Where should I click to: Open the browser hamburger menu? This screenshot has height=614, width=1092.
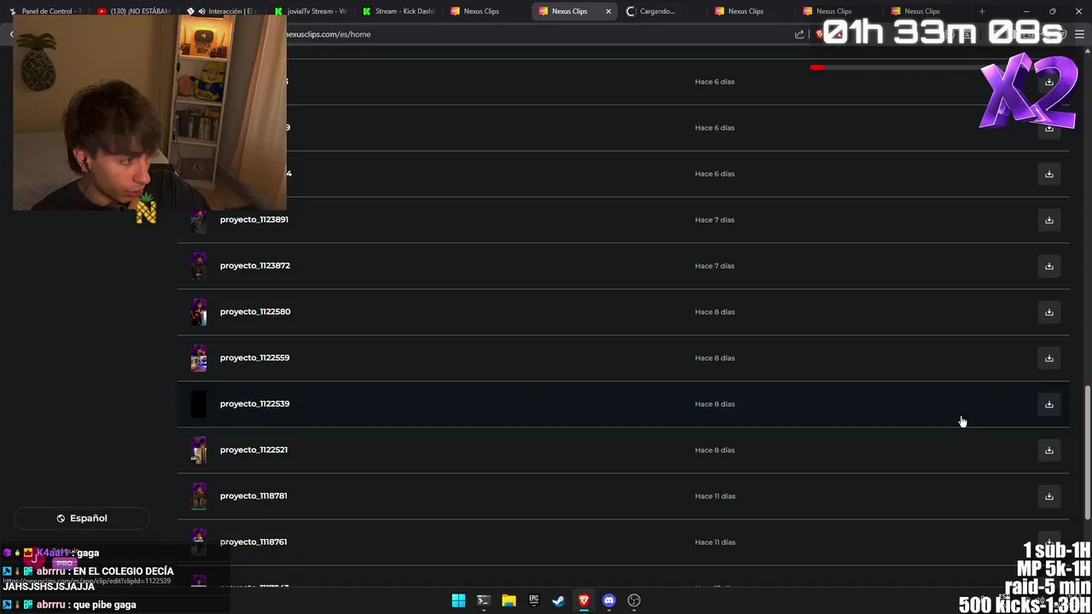(1079, 34)
